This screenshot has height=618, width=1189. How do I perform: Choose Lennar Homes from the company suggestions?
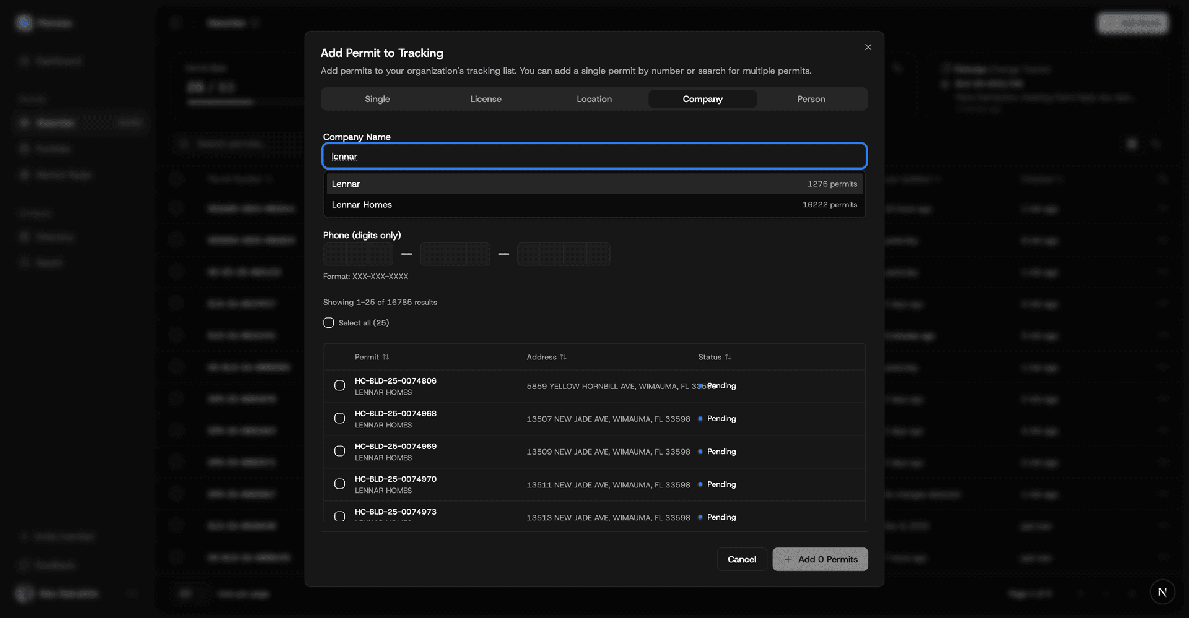pyautogui.click(x=594, y=205)
